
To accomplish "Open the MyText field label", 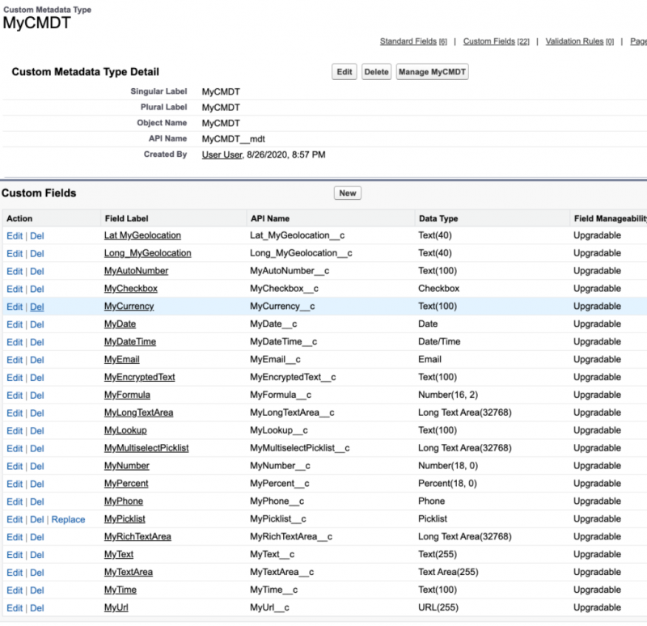I will point(118,554).
